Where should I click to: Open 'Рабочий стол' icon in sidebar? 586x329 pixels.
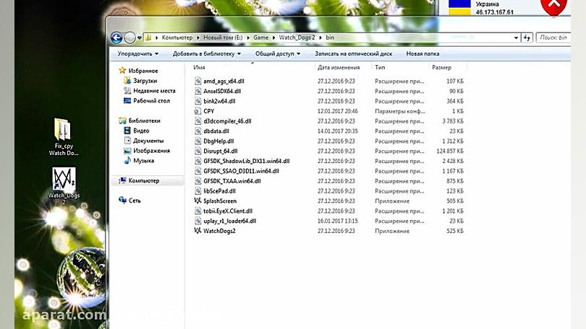pyautogui.click(x=127, y=100)
